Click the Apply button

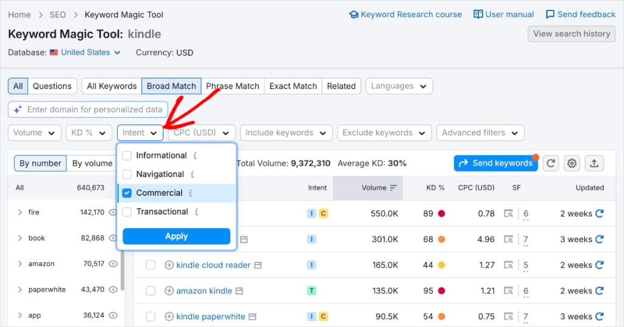coord(176,236)
